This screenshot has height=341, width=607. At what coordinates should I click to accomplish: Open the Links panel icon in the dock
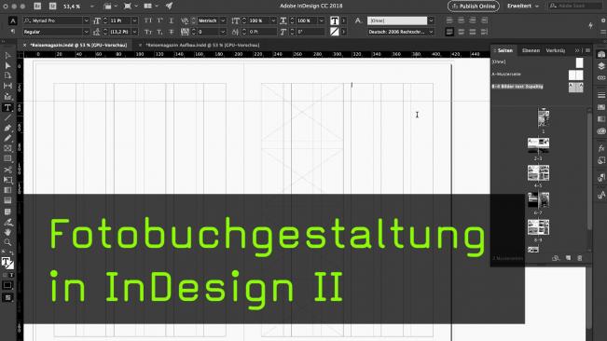pyautogui.click(x=601, y=78)
